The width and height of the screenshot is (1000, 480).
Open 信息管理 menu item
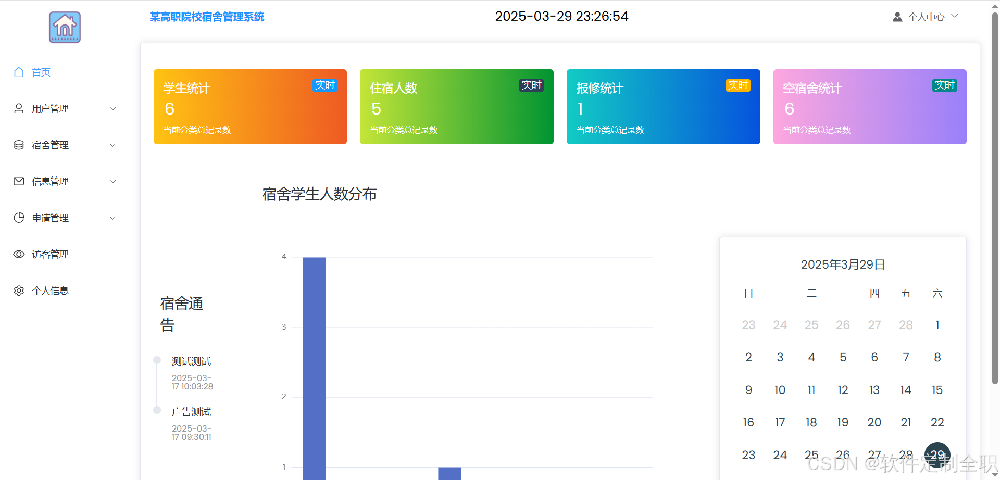(x=65, y=181)
